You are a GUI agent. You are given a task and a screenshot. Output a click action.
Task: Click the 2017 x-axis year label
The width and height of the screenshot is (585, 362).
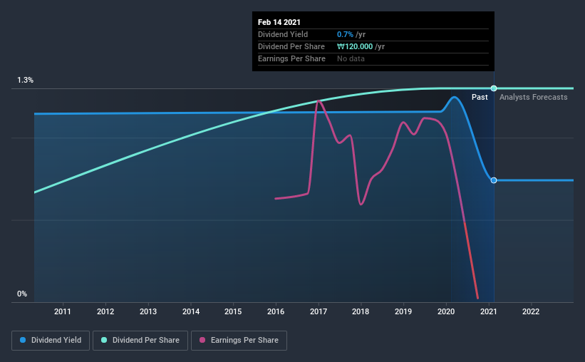point(319,311)
